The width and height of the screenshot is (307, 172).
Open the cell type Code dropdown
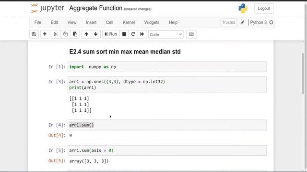165,34
